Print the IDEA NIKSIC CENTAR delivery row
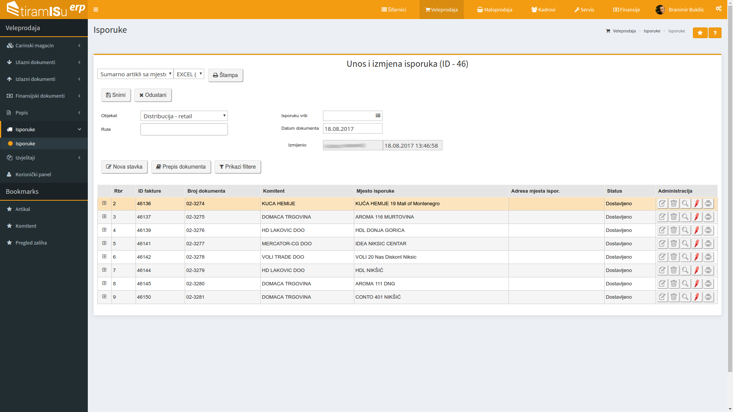 (x=708, y=244)
